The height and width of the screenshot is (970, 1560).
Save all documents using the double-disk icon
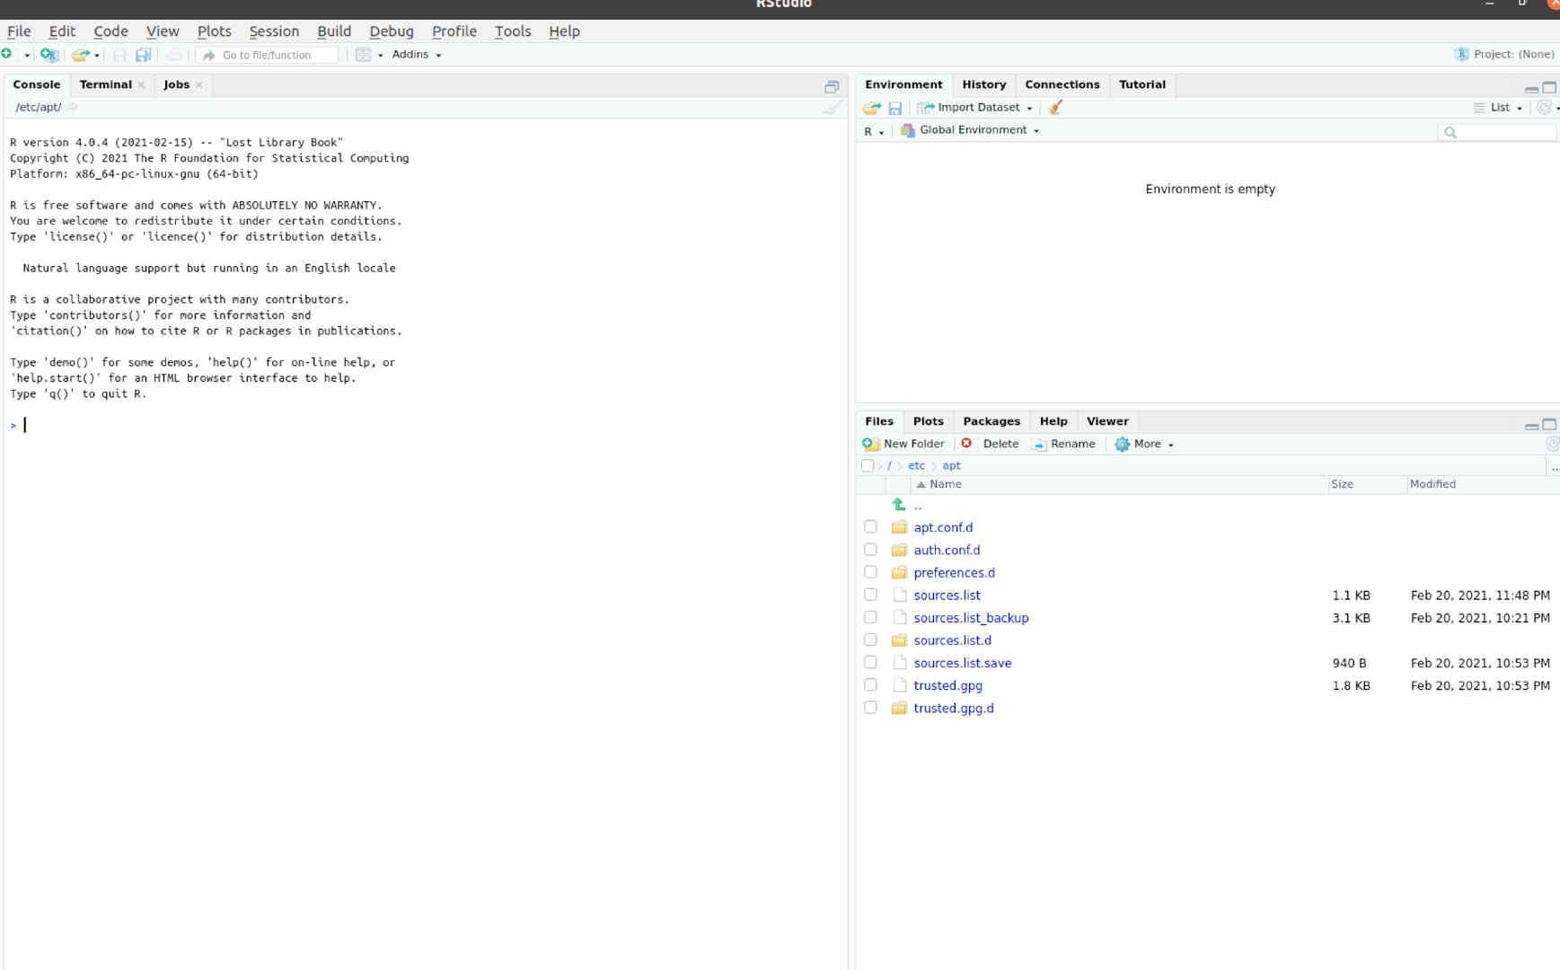(x=143, y=54)
